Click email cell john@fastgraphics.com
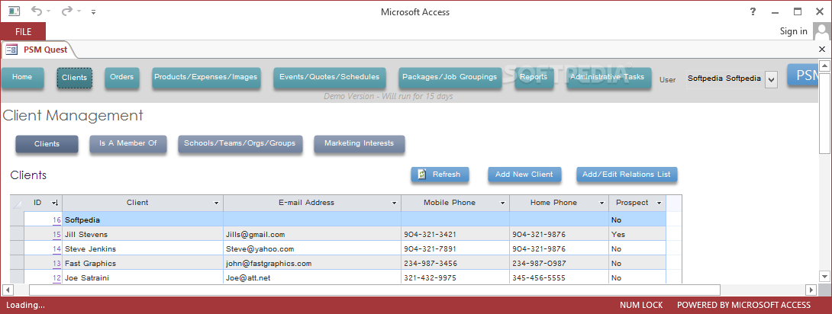 point(312,263)
